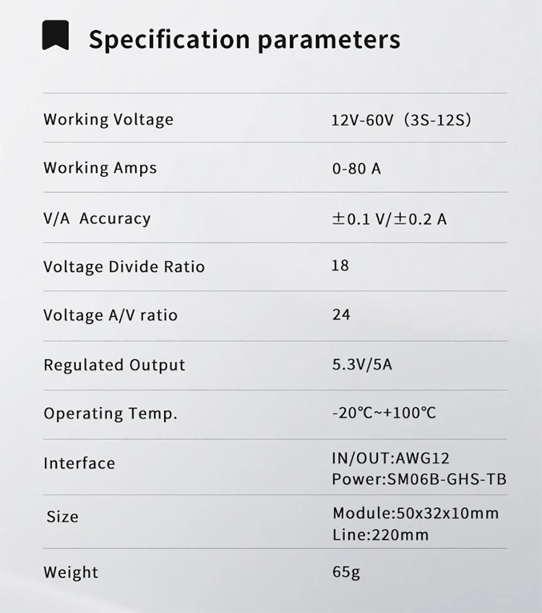
Task: Select the -20°C~+100°C value
Action: (x=384, y=413)
